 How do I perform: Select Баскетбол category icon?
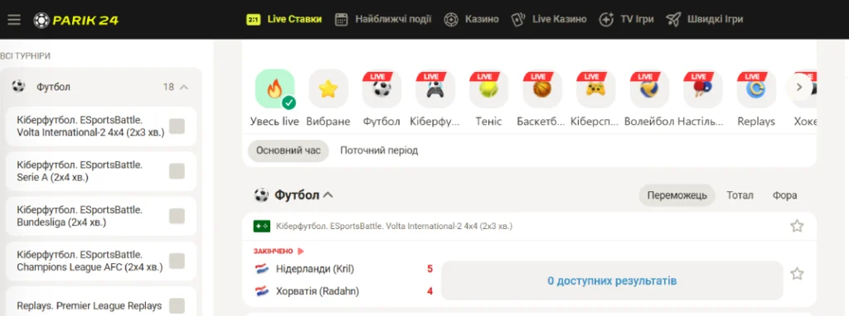[542, 89]
